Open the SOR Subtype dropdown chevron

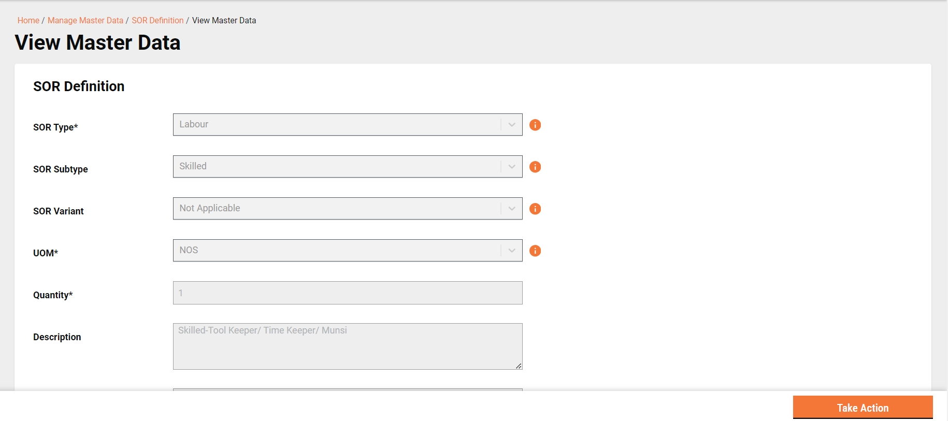point(512,167)
